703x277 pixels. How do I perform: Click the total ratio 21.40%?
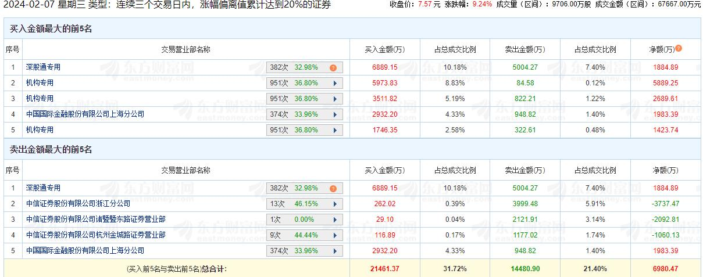595,269
